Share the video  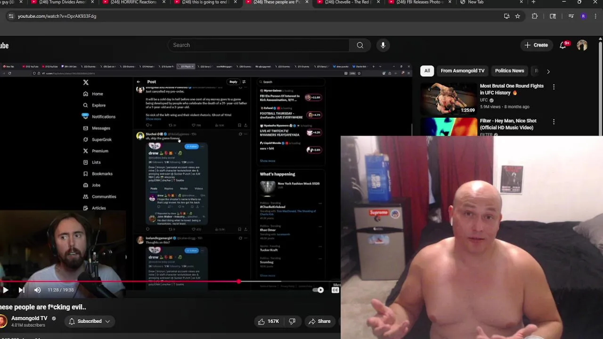point(319,321)
